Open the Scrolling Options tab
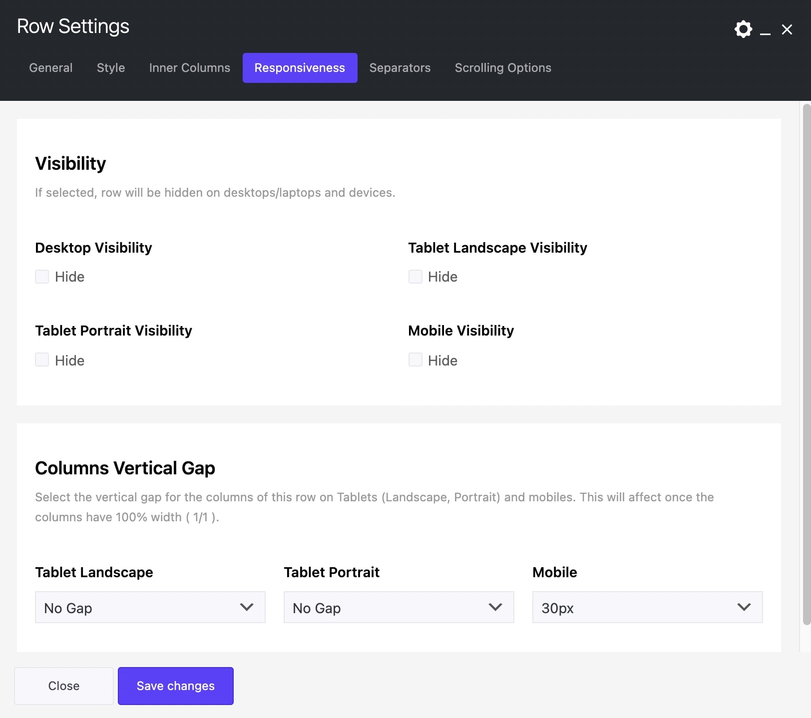Viewport: 811px width, 718px height. coord(503,68)
